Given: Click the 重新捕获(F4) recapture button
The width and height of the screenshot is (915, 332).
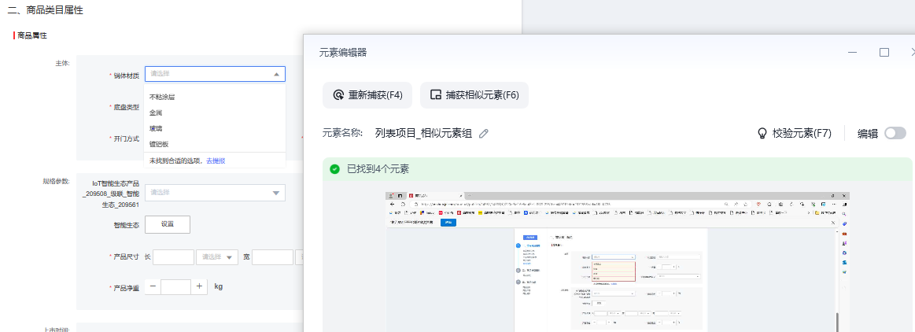Looking at the screenshot, I should point(367,95).
